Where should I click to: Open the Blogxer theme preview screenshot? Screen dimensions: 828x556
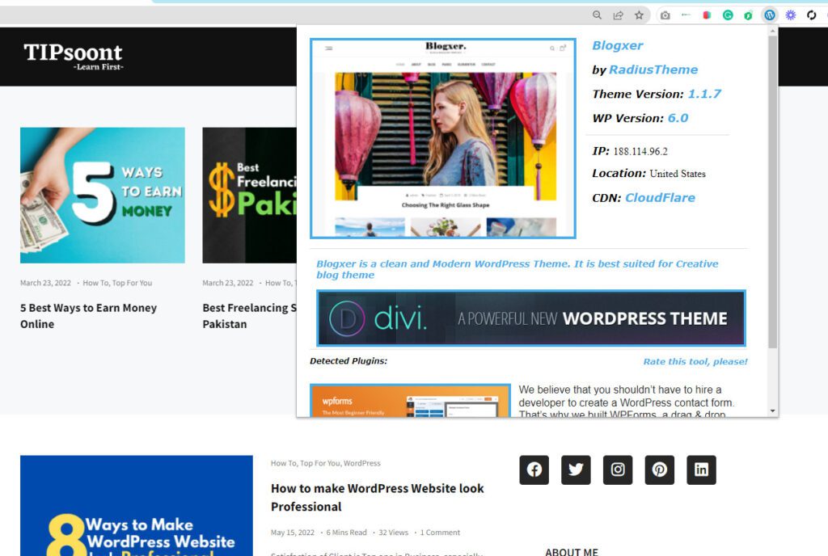click(x=442, y=138)
